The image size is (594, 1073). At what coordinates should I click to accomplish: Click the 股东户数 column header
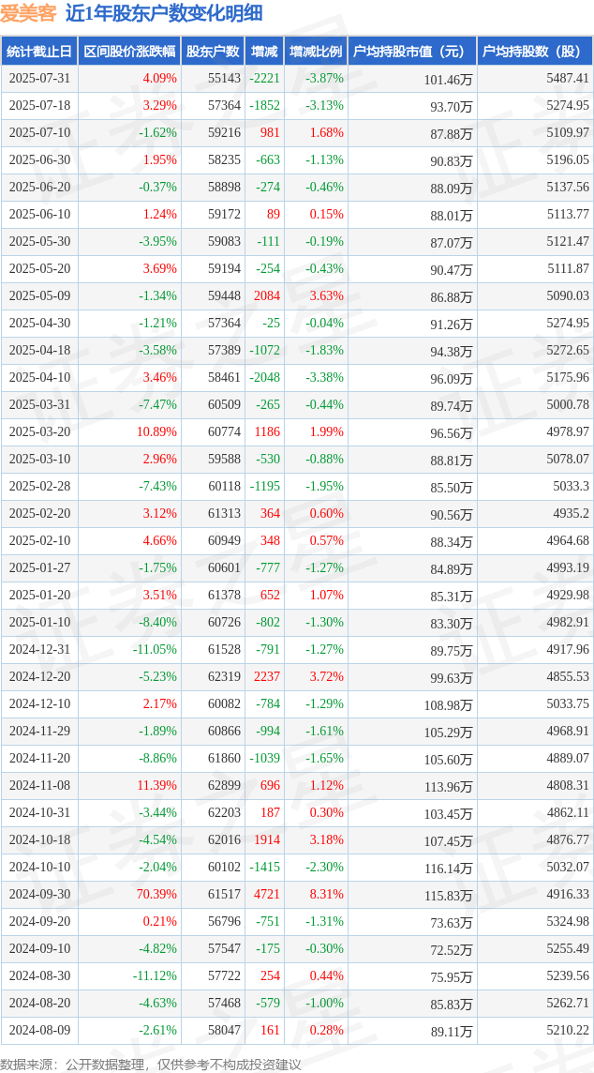(214, 52)
